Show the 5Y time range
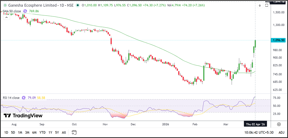This screenshot has height=138, width=288. pyautogui.click(x=57, y=133)
